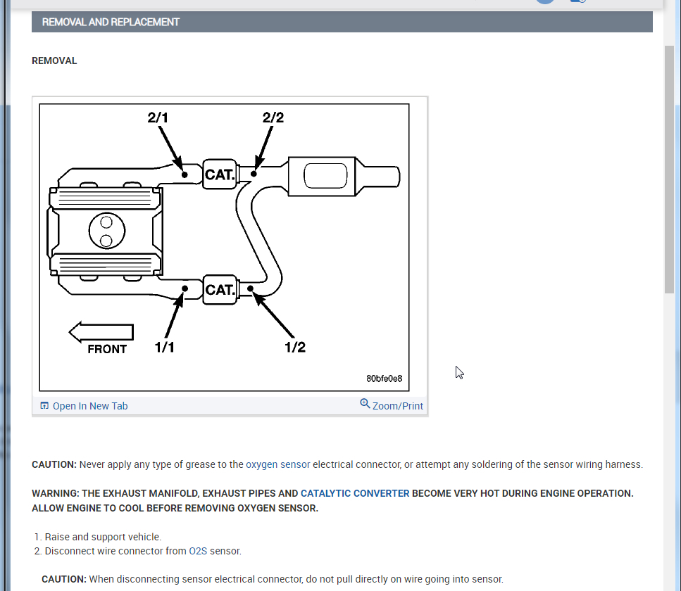
Task: Click the engine block in the diagram
Action: (105, 231)
